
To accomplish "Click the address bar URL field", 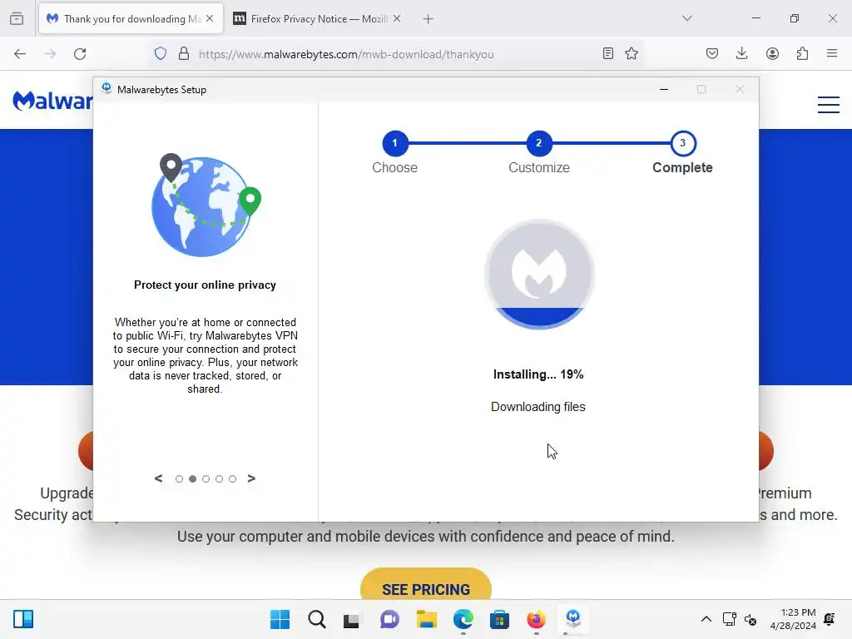I will (x=397, y=54).
